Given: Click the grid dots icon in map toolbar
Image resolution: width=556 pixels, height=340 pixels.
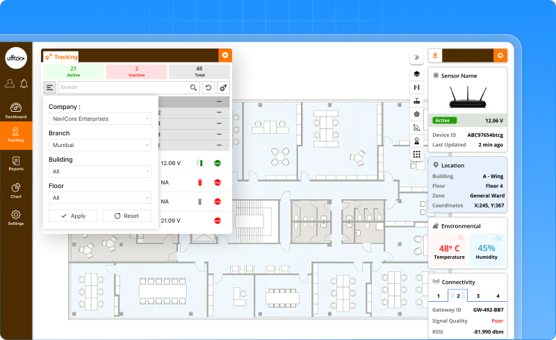Looking at the screenshot, I should [416, 154].
